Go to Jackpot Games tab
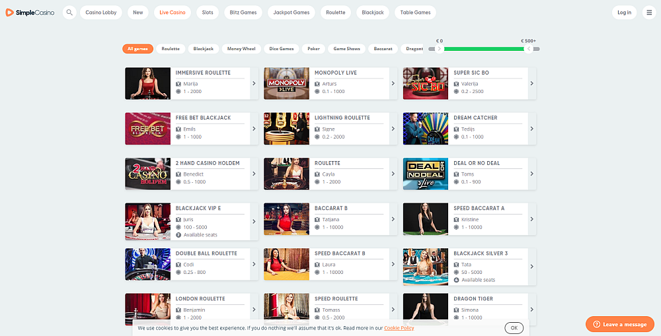Screen dimensions: 661x336 pos(292,13)
